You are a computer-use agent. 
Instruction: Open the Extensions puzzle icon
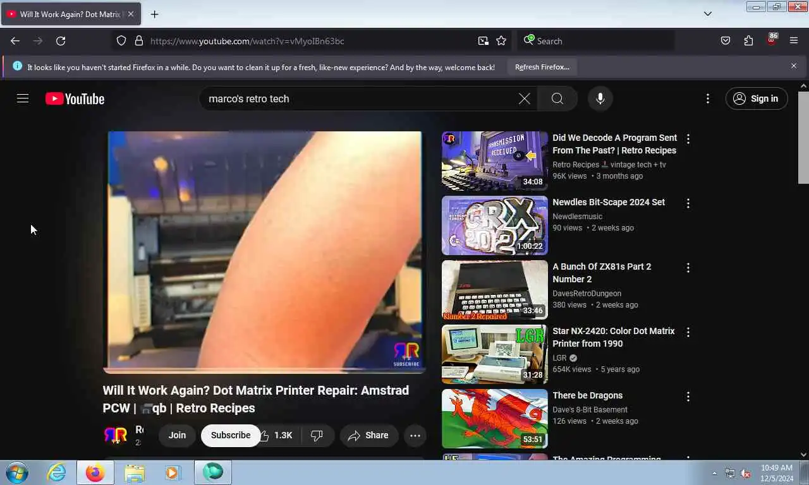(748, 41)
